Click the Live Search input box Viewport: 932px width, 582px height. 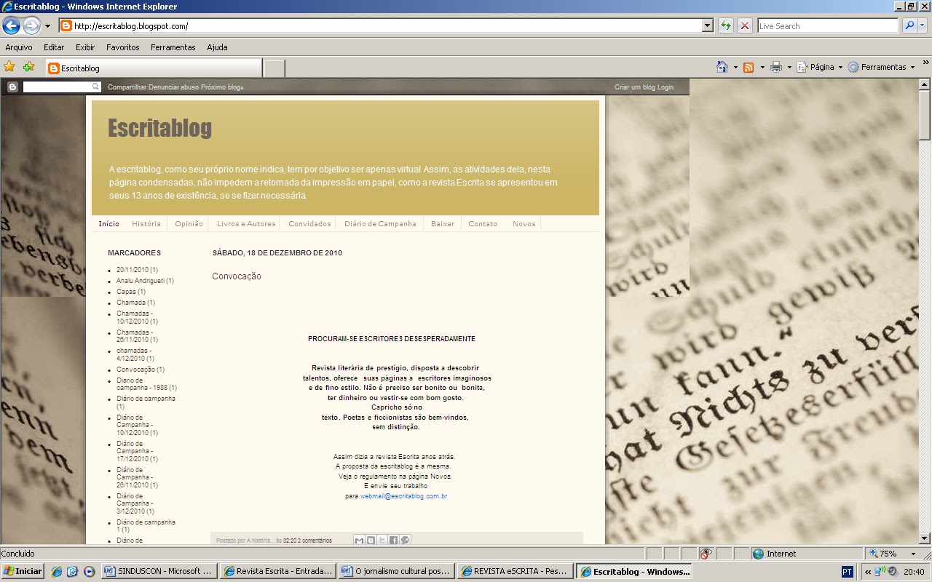[828, 26]
